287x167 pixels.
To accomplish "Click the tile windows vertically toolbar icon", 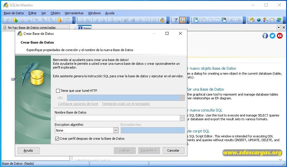I will point(217,20).
